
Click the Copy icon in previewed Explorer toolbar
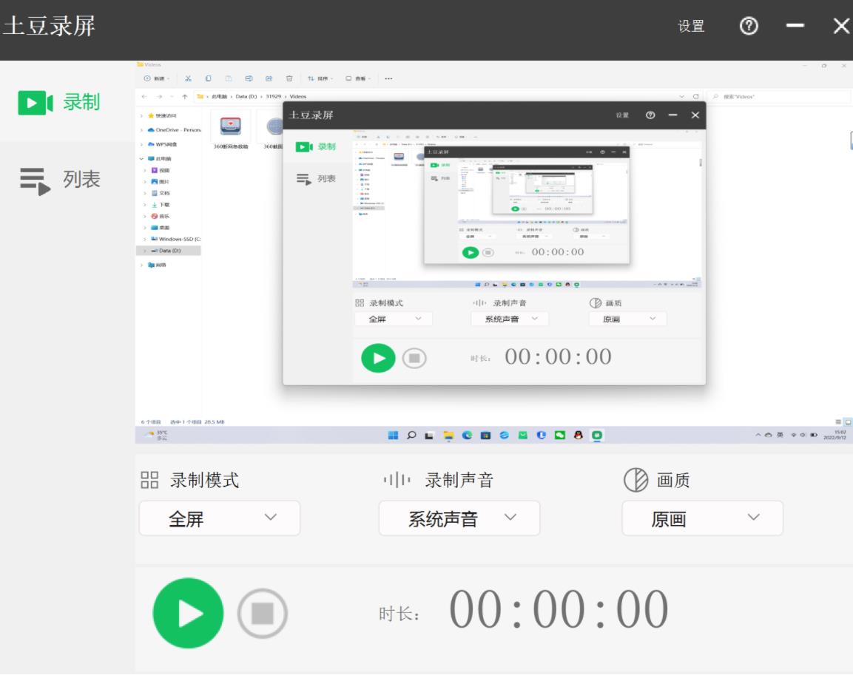pos(209,78)
